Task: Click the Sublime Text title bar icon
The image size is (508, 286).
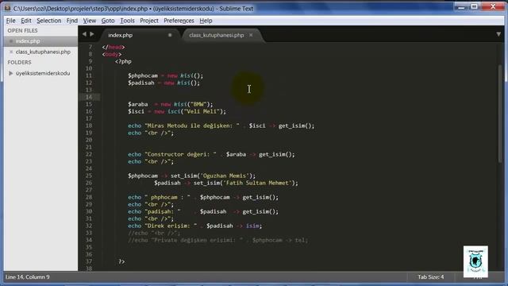Action: [7, 8]
